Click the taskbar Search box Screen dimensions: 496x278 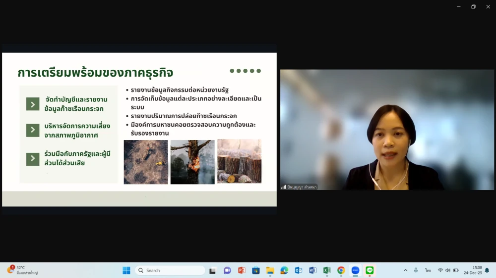click(x=170, y=271)
